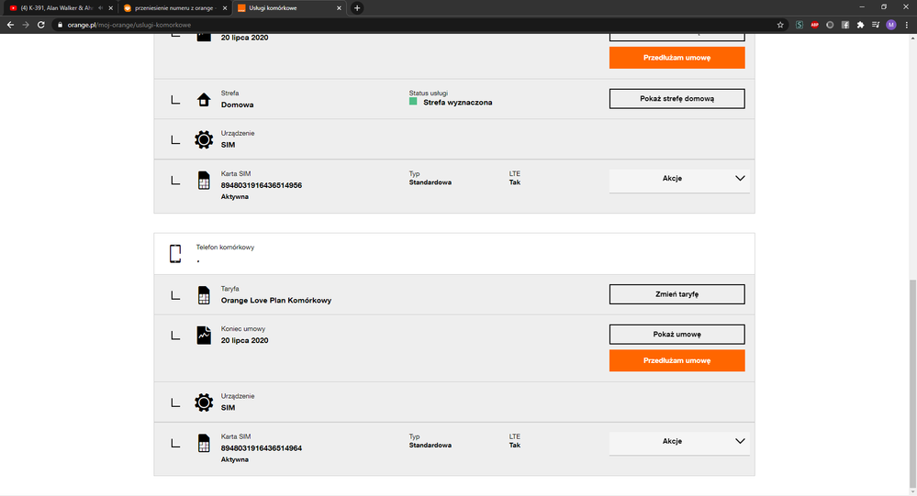The width and height of the screenshot is (917, 496).
Task: Expand Akcje dropdown for SIM ending 4956
Action: pyautogui.click(x=679, y=179)
